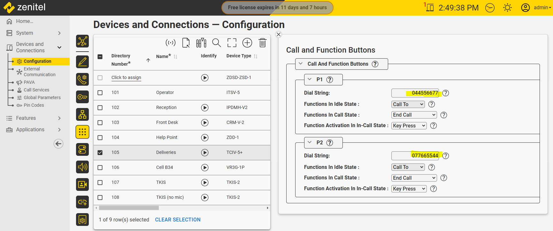Open P1 Functions In Idle State dropdown
553x231 pixels.
(408, 104)
